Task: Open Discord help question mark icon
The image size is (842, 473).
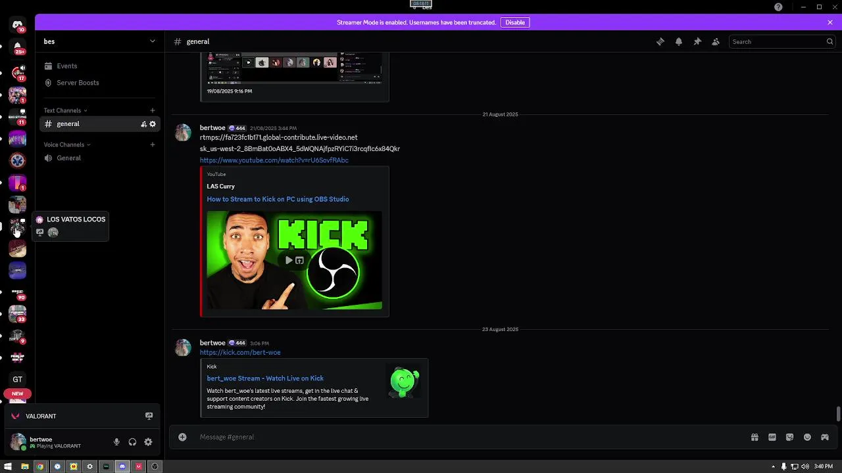Action: 778,7
